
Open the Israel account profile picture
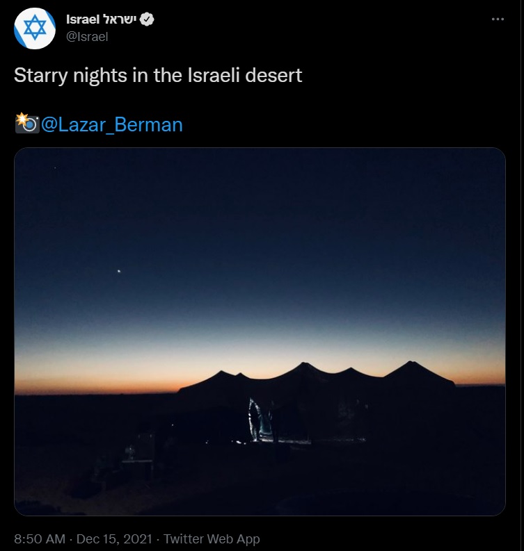point(35,28)
